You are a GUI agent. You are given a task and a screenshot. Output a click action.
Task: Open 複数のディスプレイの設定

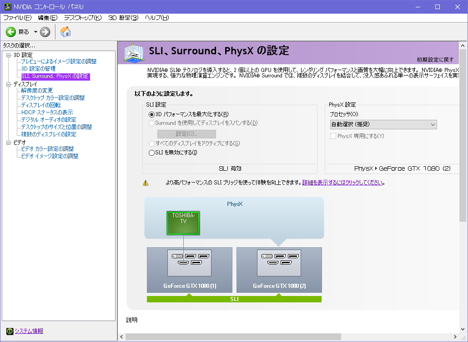tap(49, 134)
